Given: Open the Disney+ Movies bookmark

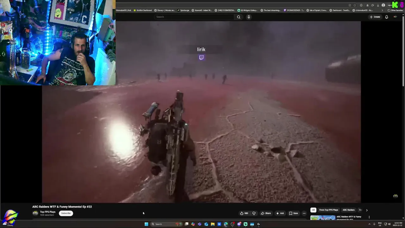Looking at the screenshot, I should [x=164, y=10].
